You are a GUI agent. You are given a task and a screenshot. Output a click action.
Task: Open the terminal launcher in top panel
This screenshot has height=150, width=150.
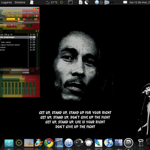pos(70,2)
